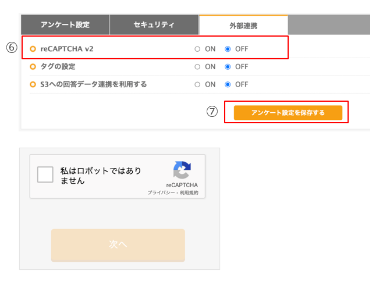Viewport: 390px width, 282px height.
Task: Click the orange circle beside reCAPTCHA v2
Action: click(x=33, y=49)
